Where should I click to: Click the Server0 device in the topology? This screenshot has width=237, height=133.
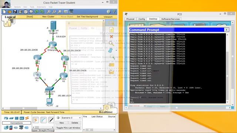tap(53, 25)
